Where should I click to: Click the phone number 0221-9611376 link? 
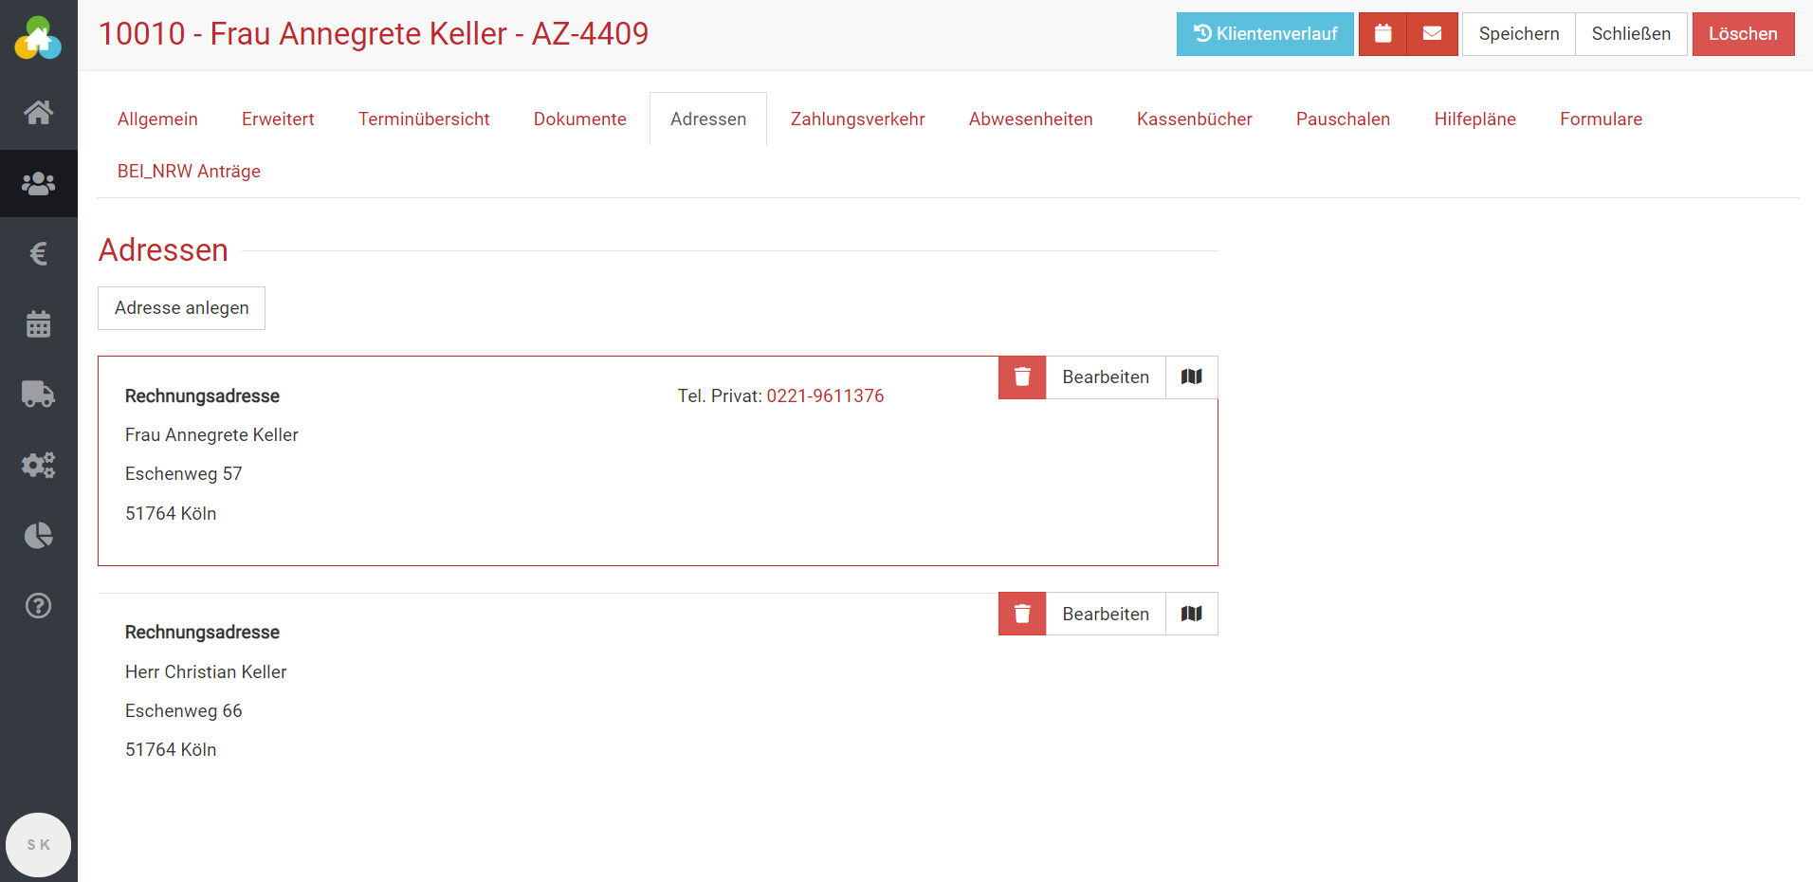point(825,396)
